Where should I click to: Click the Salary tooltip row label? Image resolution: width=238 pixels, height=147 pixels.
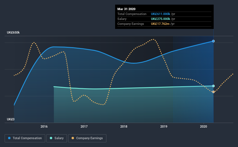pyautogui.click(x=122, y=19)
